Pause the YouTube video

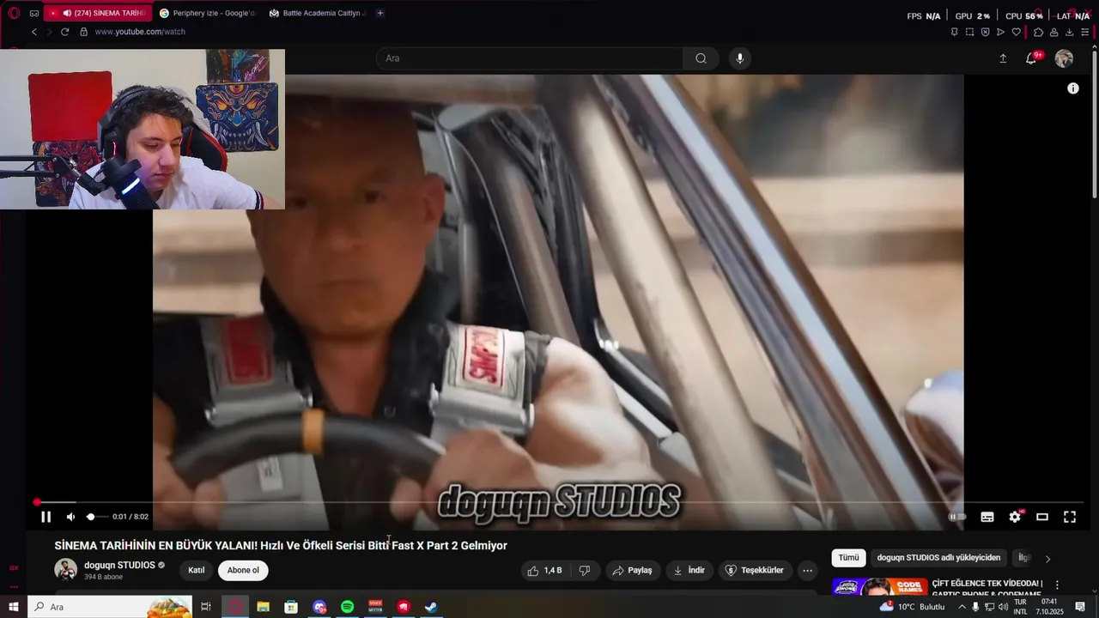(x=46, y=517)
